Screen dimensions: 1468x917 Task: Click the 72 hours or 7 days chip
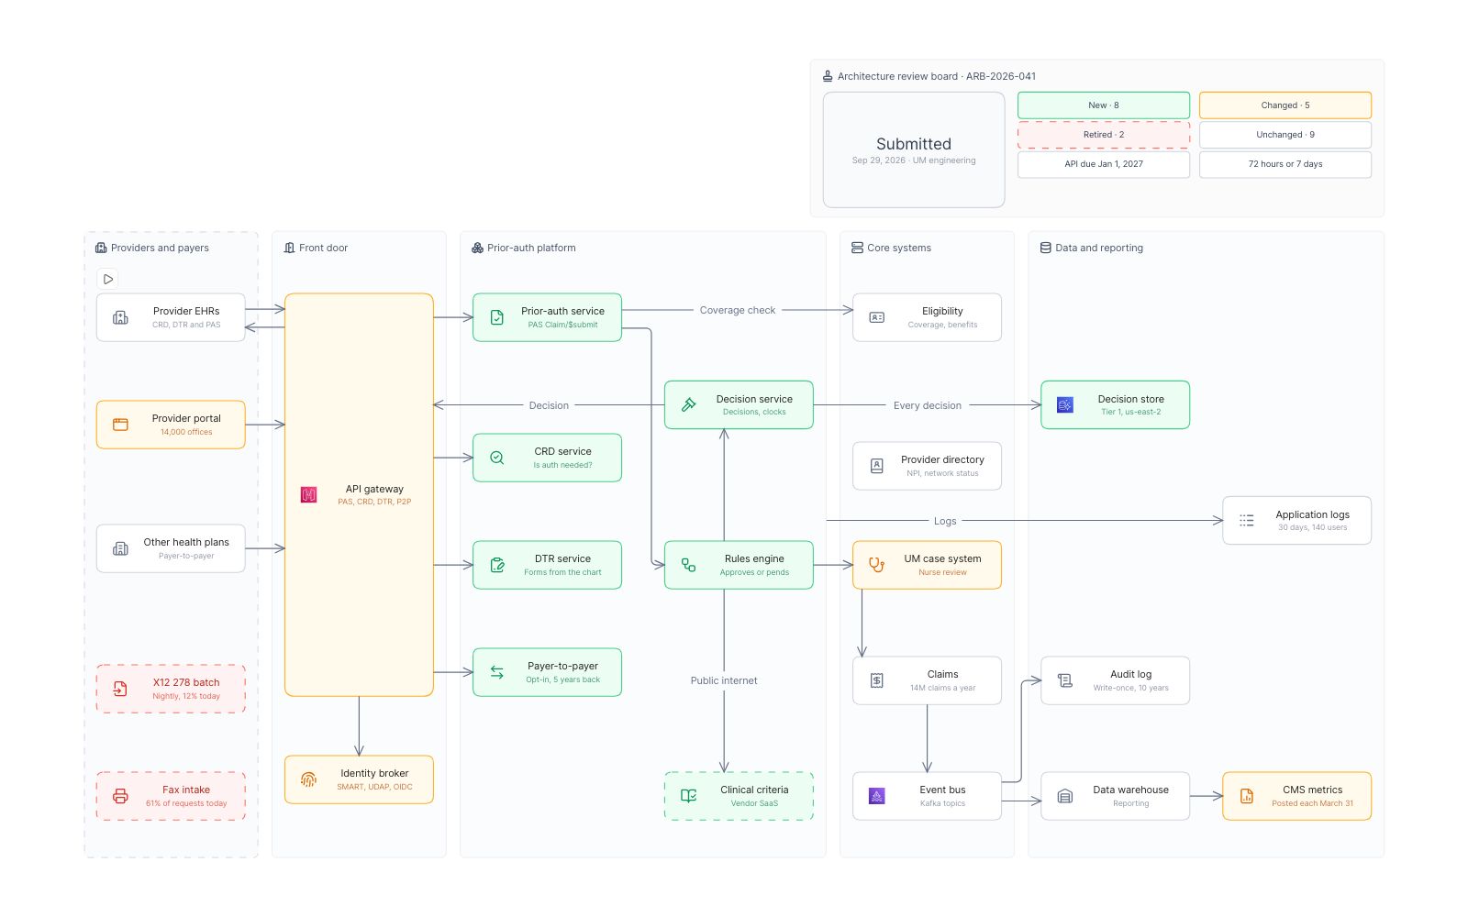tap(1285, 164)
